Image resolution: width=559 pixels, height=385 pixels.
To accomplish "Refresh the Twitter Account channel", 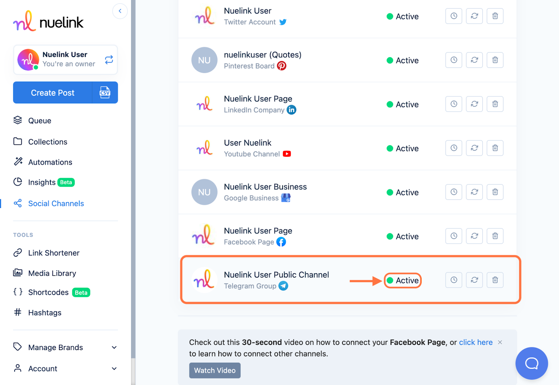I will tap(474, 16).
